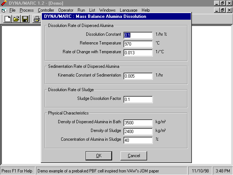Click the Print toolbar icon
Screen dimensions: 233x175
click(x=36, y=19)
